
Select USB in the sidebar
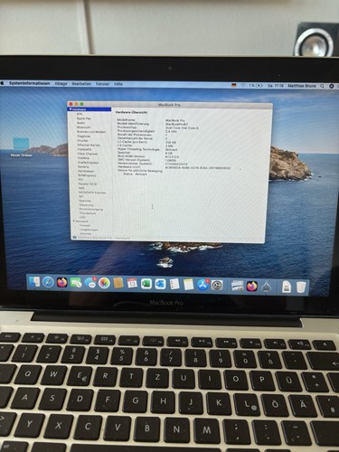82,217
